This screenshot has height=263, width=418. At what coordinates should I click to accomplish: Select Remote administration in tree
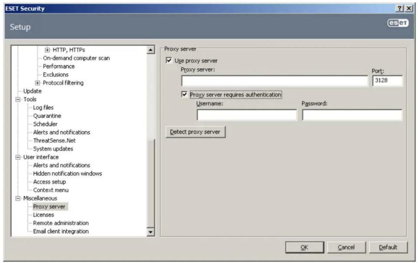61,223
